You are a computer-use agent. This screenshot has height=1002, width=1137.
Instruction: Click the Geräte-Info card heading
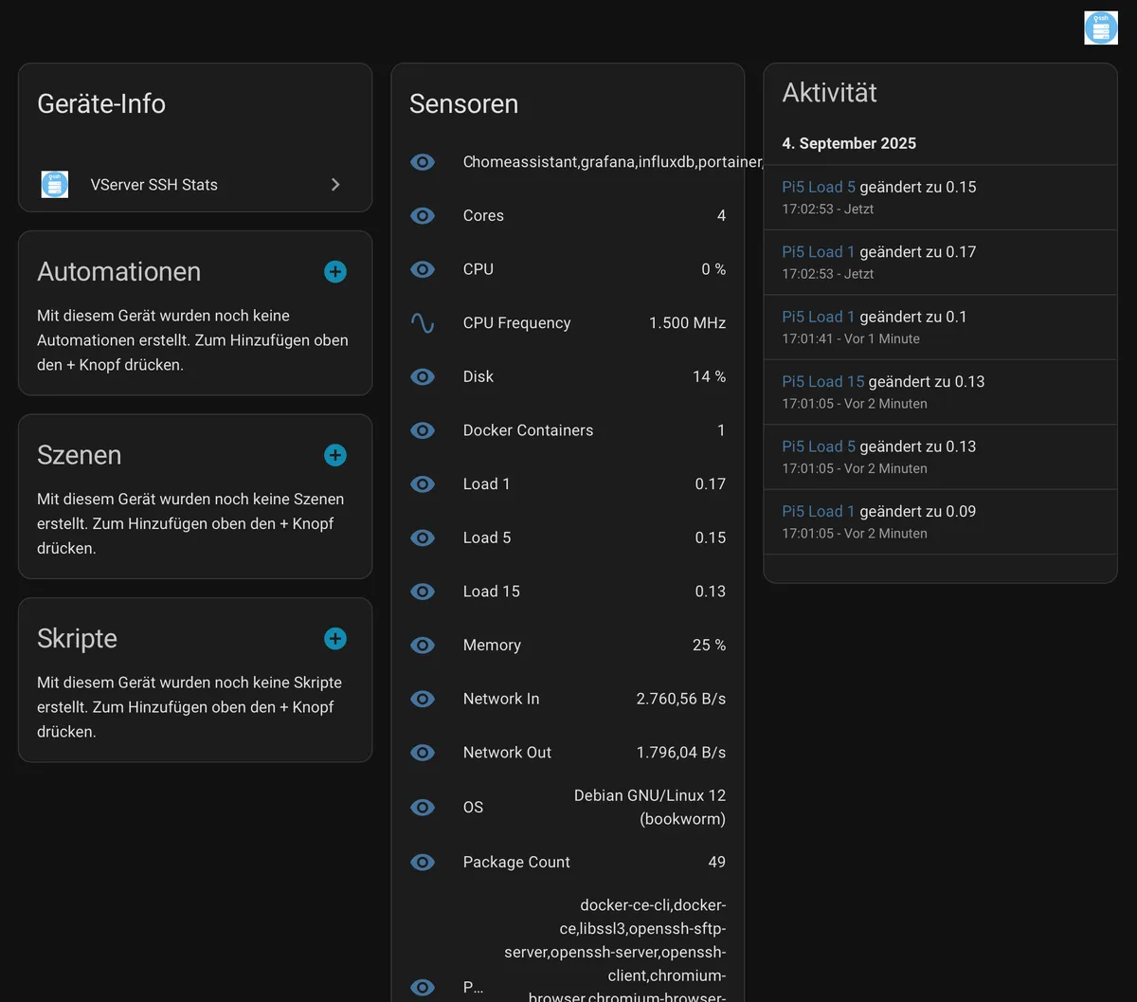[101, 104]
